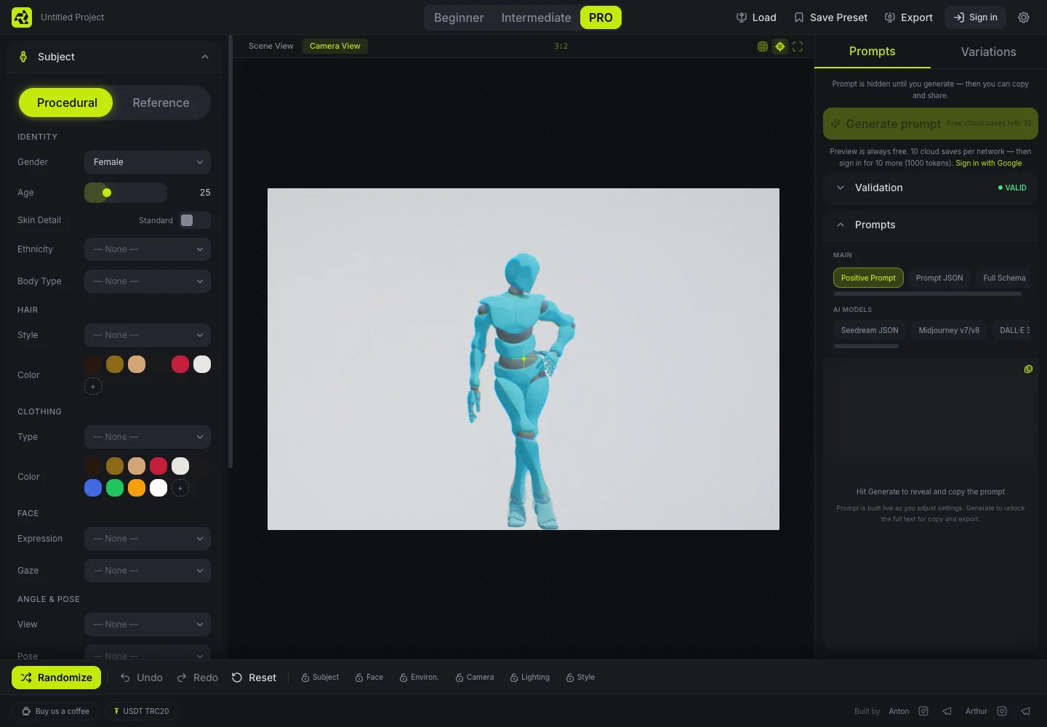Screen dimensions: 1047x727
Task: Click the Export button
Action: pos(908,17)
